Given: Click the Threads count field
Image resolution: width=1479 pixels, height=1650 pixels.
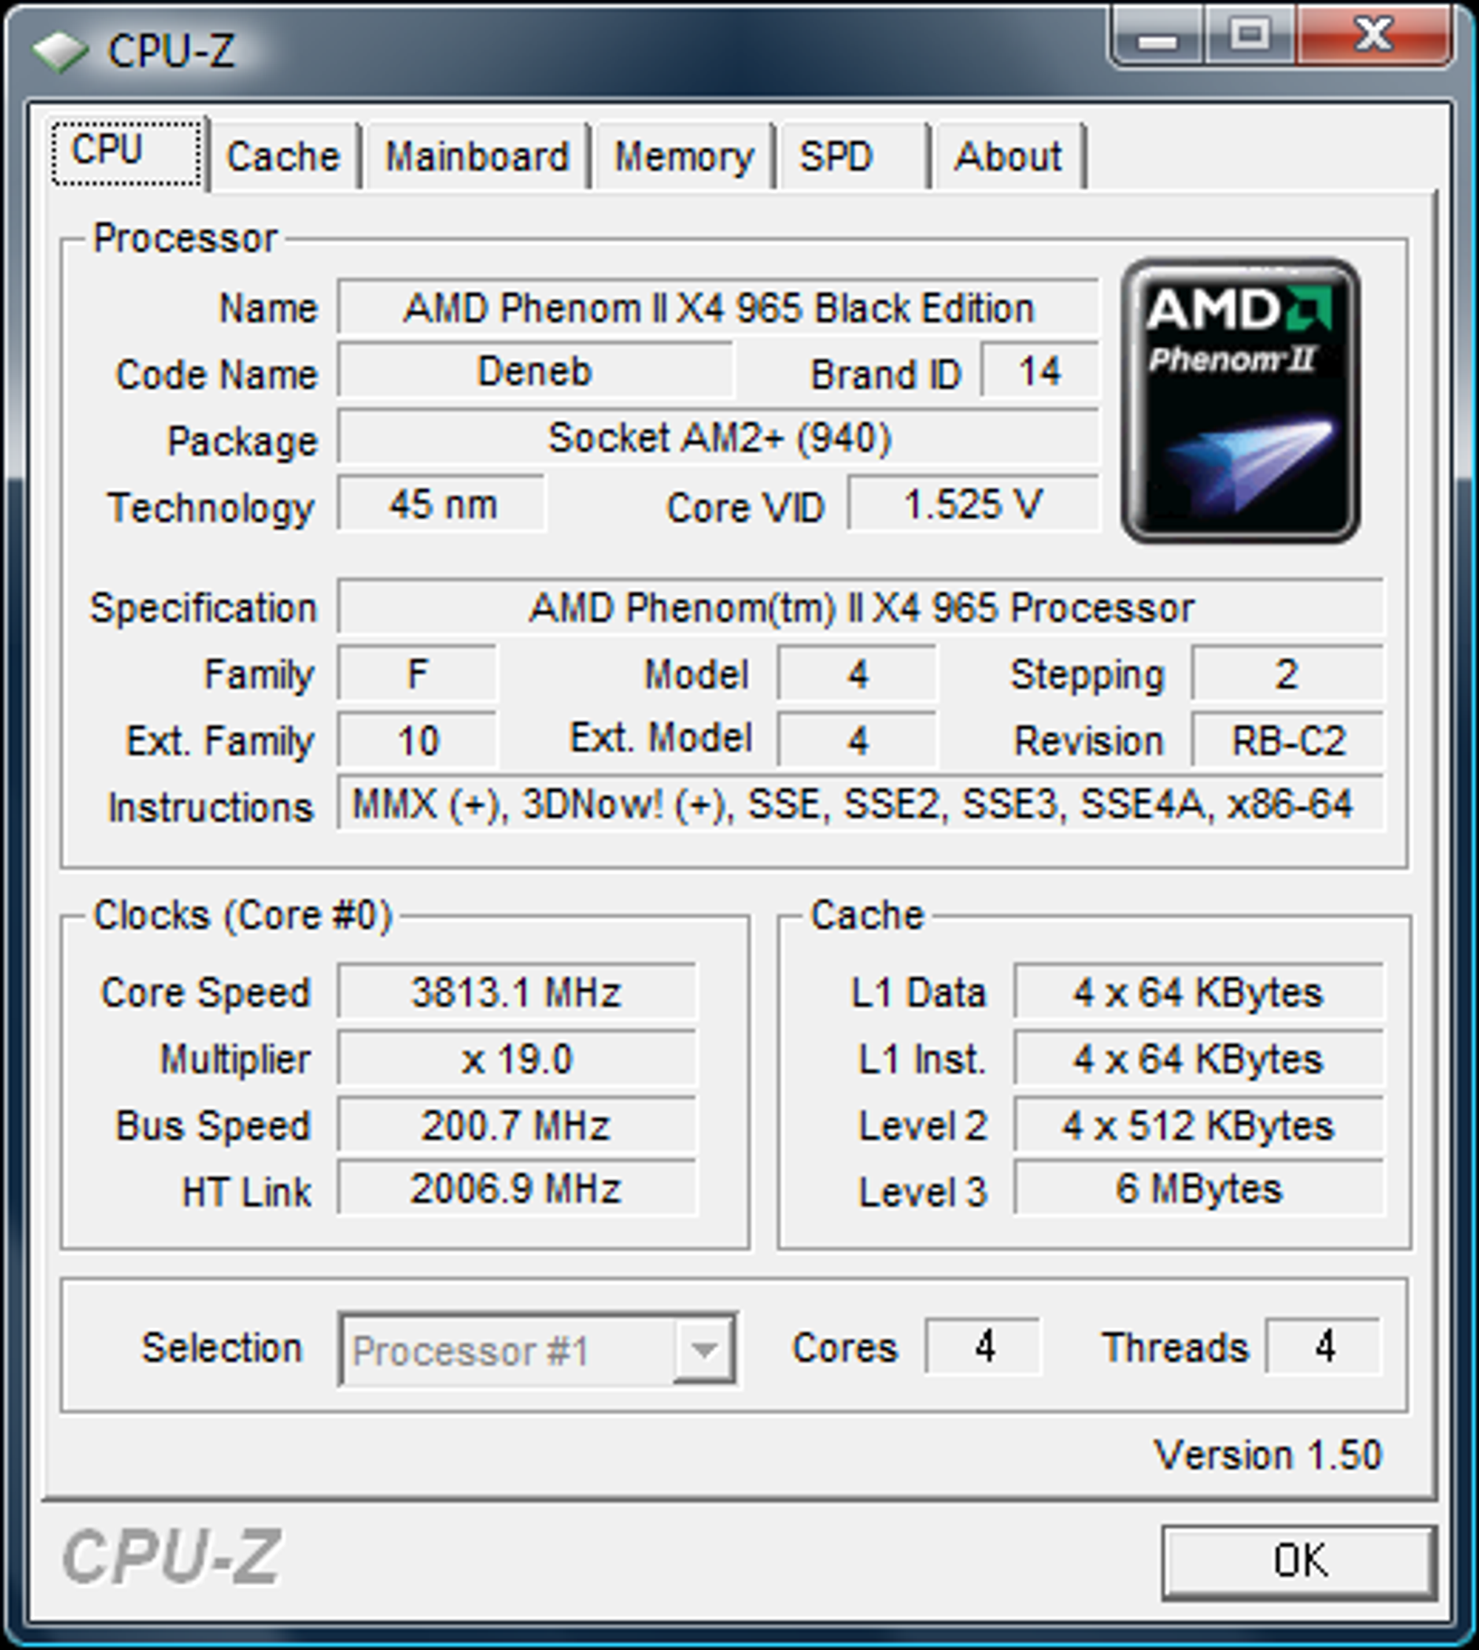Looking at the screenshot, I should [x=1324, y=1347].
